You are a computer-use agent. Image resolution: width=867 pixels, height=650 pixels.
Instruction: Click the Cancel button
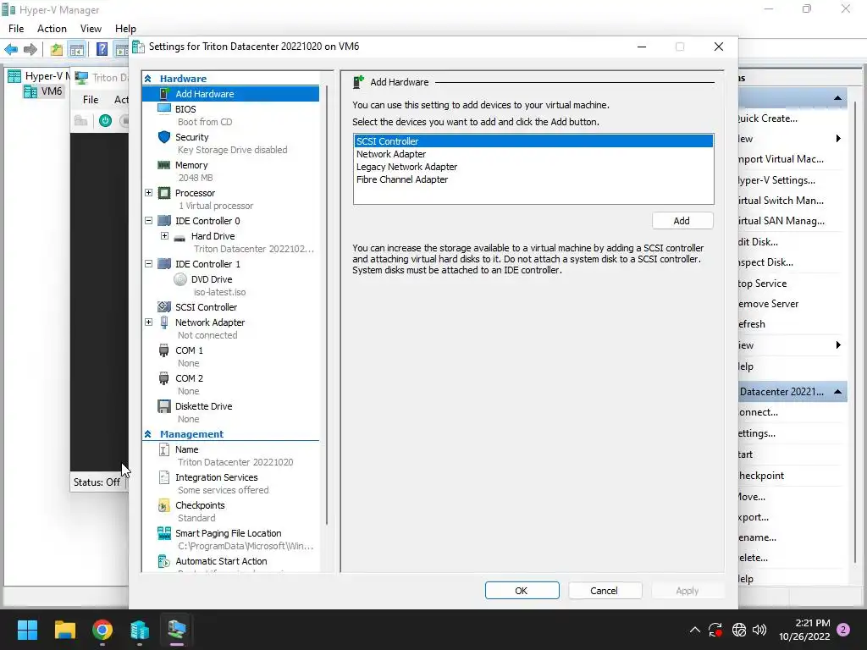pos(605,590)
